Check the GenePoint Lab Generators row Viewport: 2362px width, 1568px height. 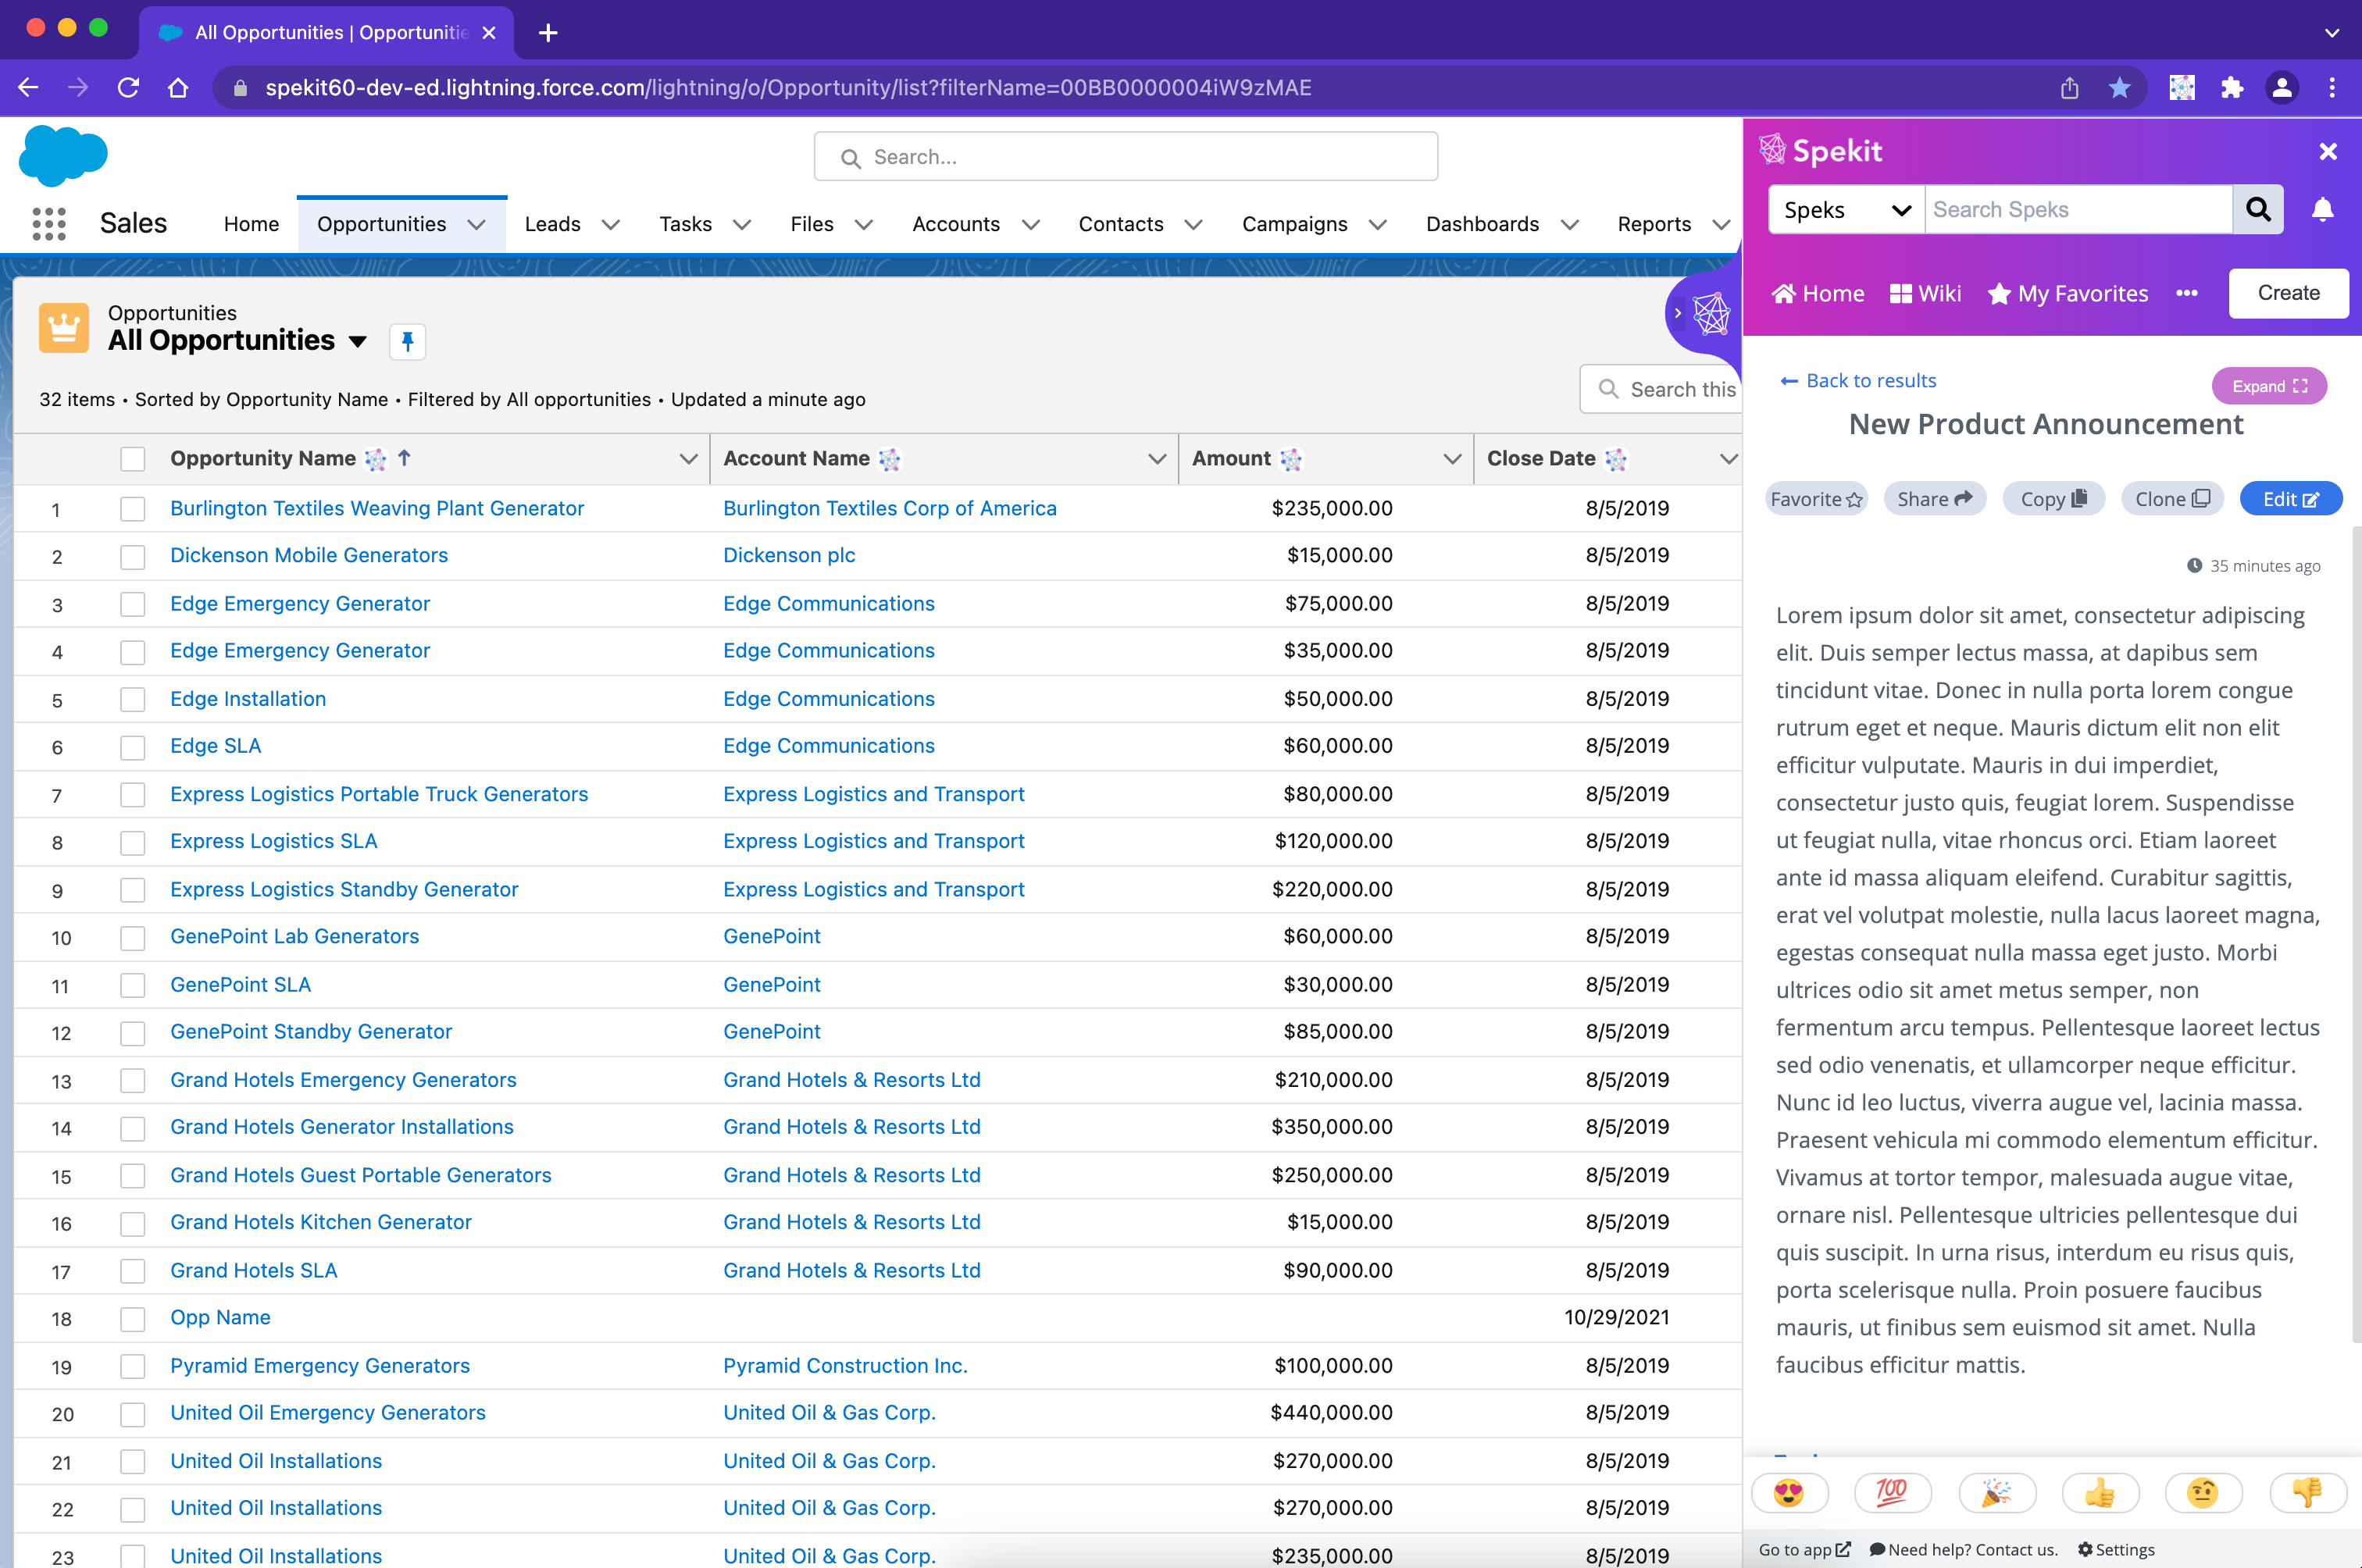pyautogui.click(x=133, y=937)
